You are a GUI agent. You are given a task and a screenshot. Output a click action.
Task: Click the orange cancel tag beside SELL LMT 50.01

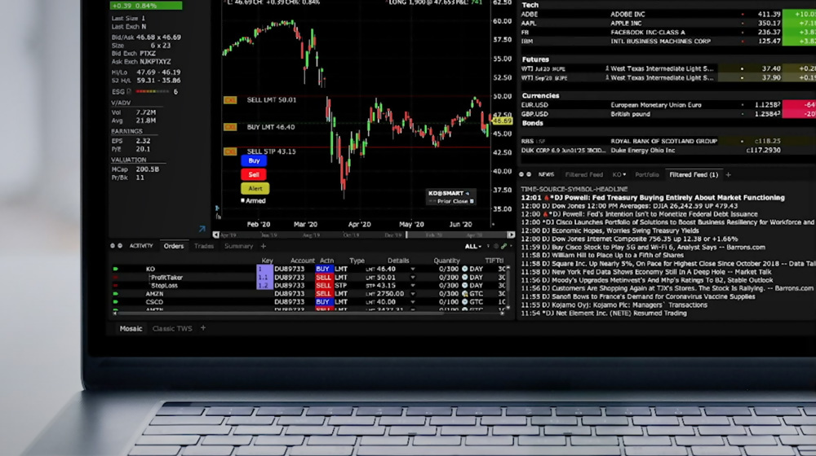(x=230, y=100)
